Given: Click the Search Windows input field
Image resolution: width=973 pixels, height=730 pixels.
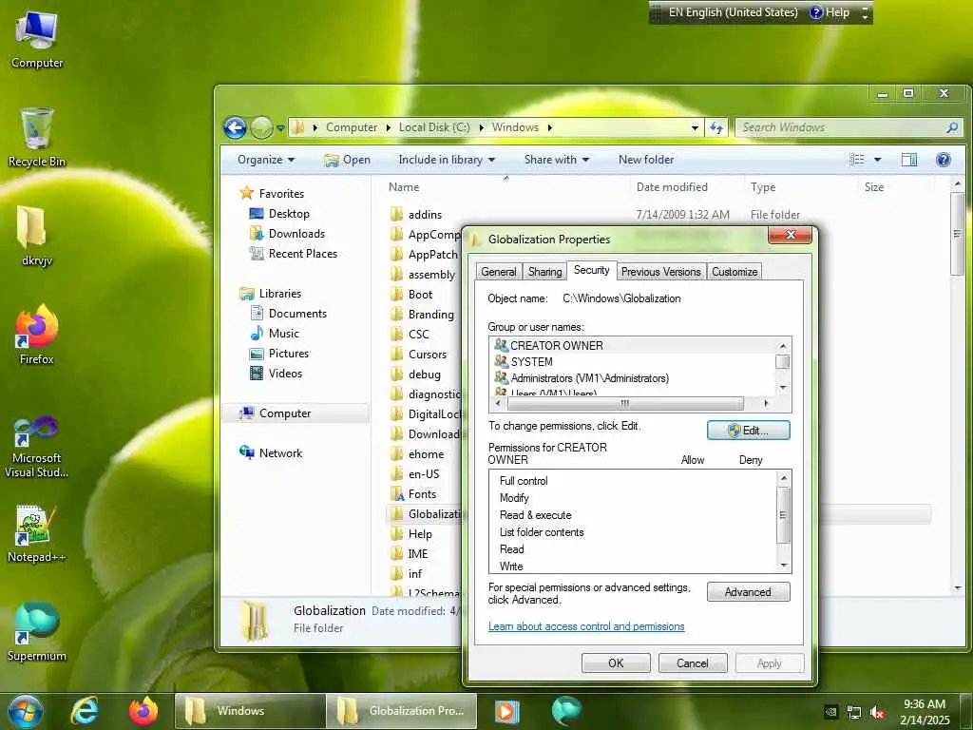Looking at the screenshot, I should [841, 127].
